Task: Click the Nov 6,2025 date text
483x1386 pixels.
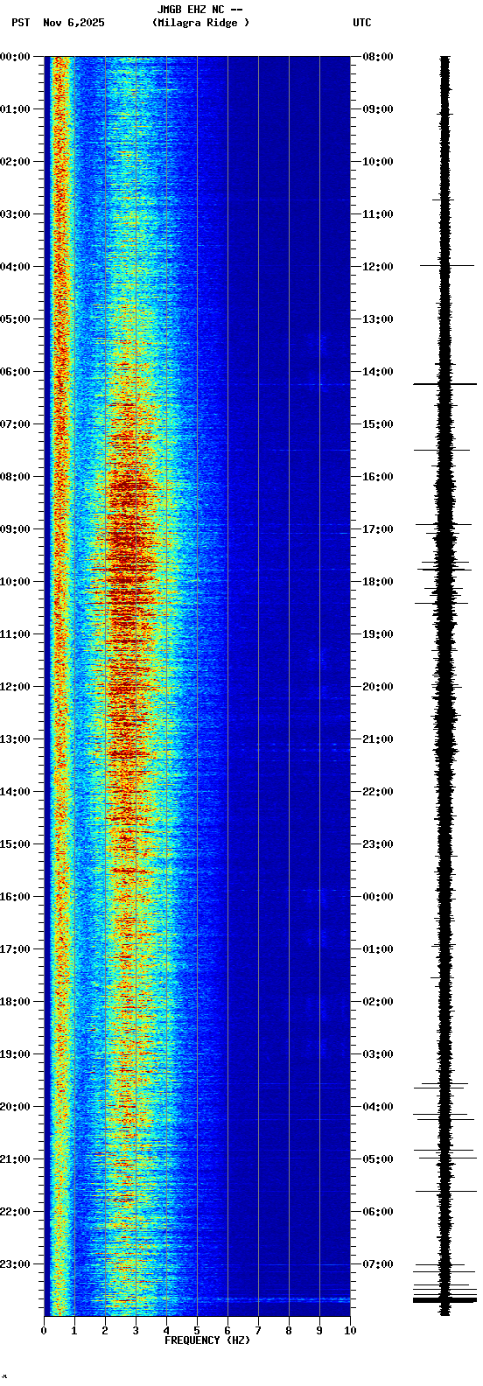Action: click(73, 23)
